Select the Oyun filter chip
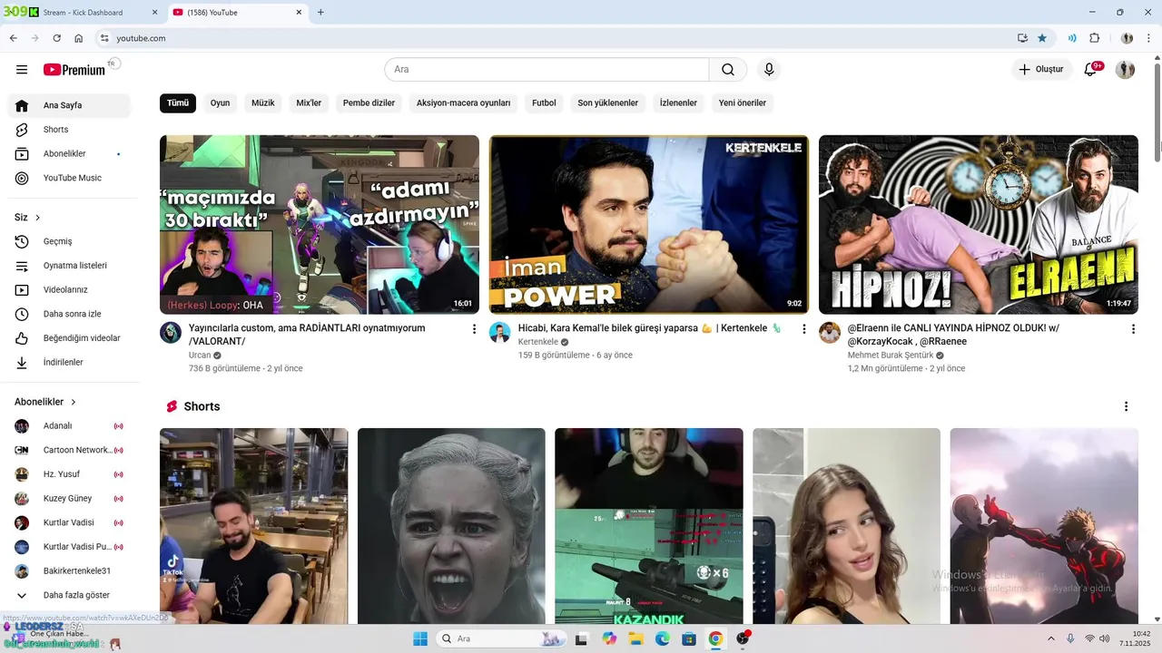 [x=220, y=103]
